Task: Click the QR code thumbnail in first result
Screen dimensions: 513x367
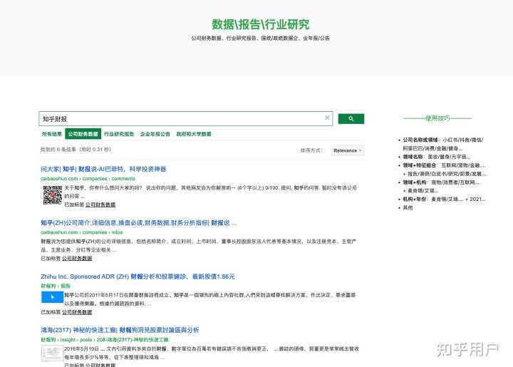Action: tap(52, 195)
